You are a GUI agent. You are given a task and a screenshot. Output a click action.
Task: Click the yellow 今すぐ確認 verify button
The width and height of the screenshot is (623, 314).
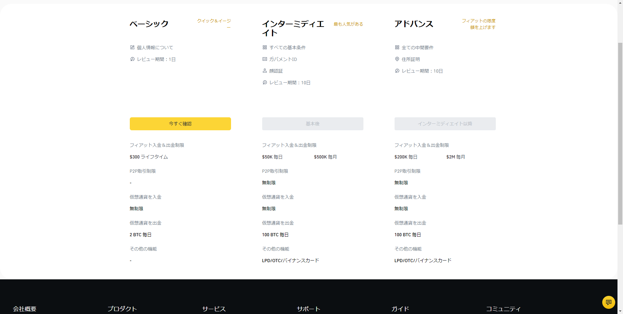pos(180,124)
